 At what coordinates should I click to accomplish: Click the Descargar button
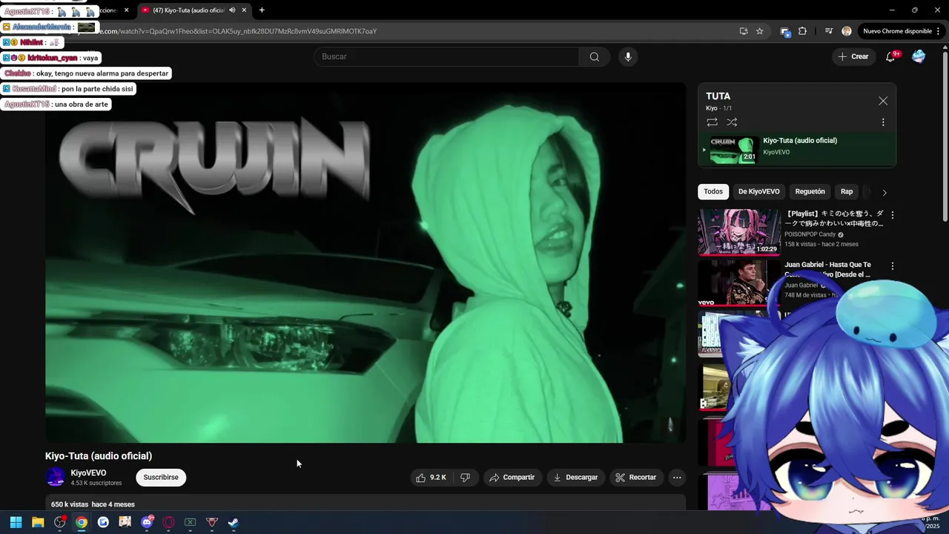point(575,478)
